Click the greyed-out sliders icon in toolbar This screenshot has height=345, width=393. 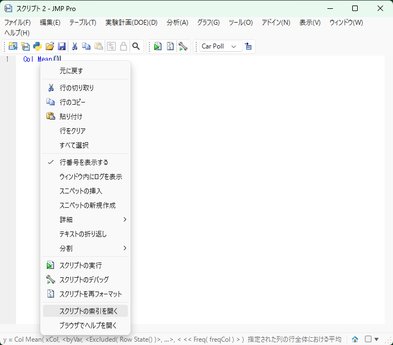111,46
